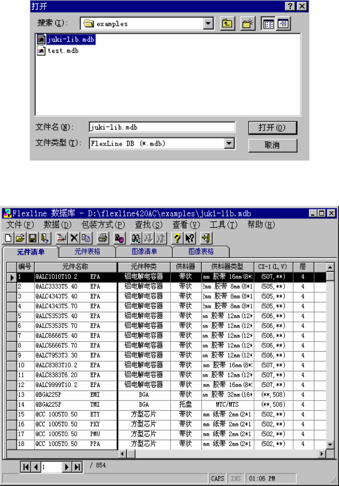Viewport: 339px width, 486px height.
Task: Click the @BGA225P TMI component name cell
Action: tap(75, 404)
